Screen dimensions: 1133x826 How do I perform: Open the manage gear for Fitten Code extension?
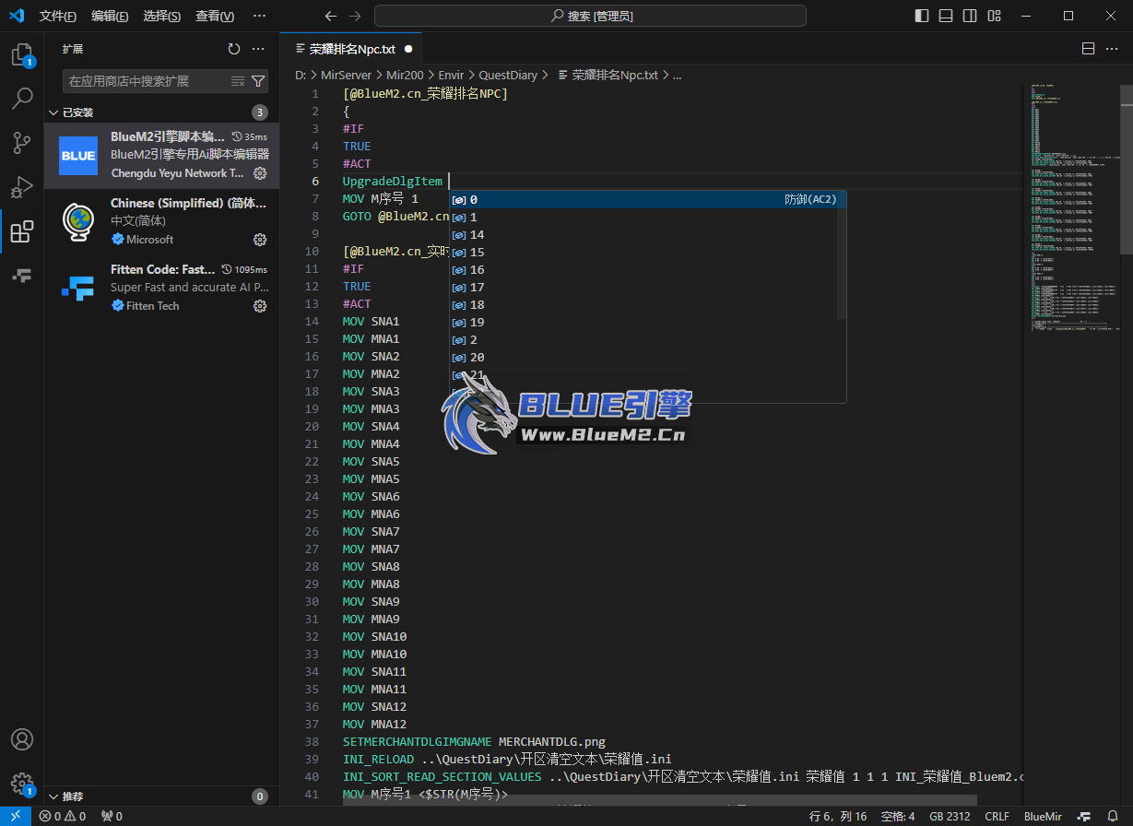pyautogui.click(x=260, y=306)
